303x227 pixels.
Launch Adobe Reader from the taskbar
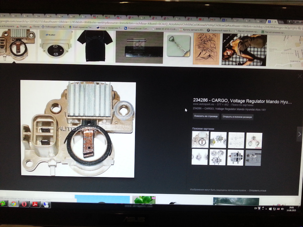click(35, 204)
